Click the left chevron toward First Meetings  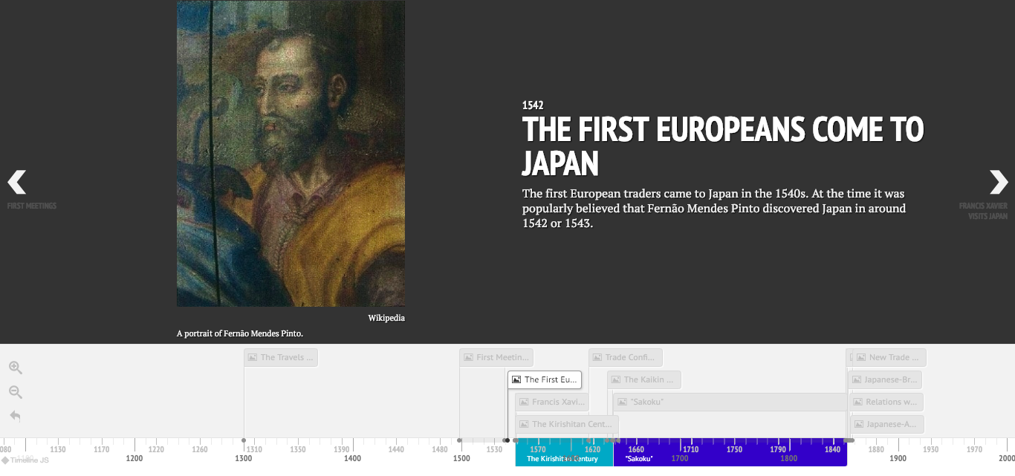(x=15, y=182)
